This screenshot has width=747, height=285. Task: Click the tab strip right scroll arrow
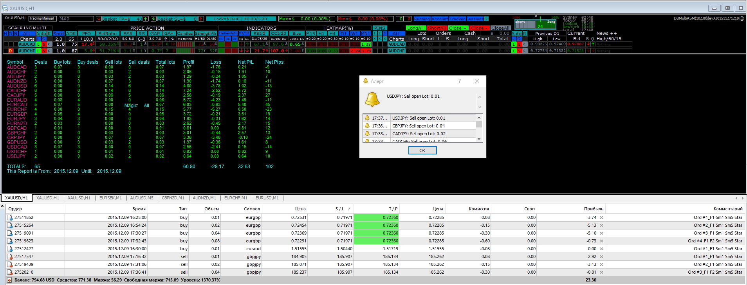742,198
